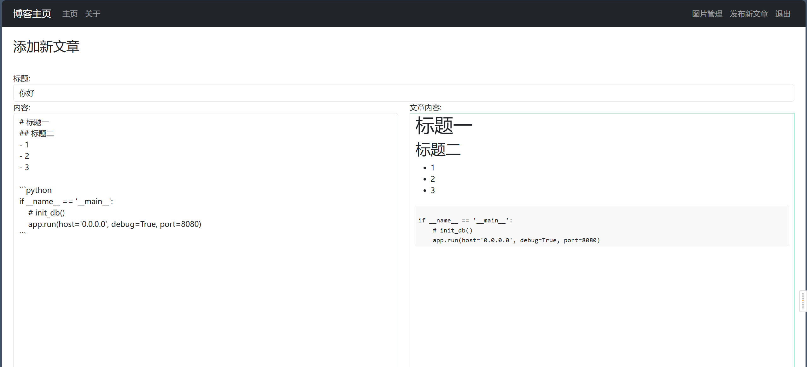
Task: Focus the 标题 input containing 你好
Action: (403, 93)
